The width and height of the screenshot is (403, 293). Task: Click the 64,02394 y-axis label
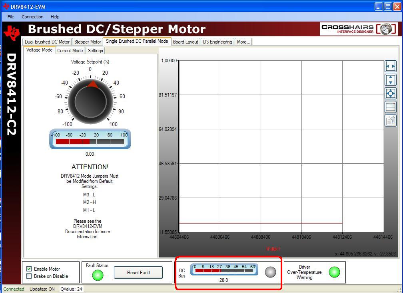[x=168, y=129]
